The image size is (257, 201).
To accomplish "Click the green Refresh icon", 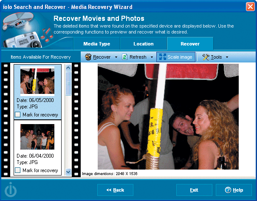I will [125, 57].
